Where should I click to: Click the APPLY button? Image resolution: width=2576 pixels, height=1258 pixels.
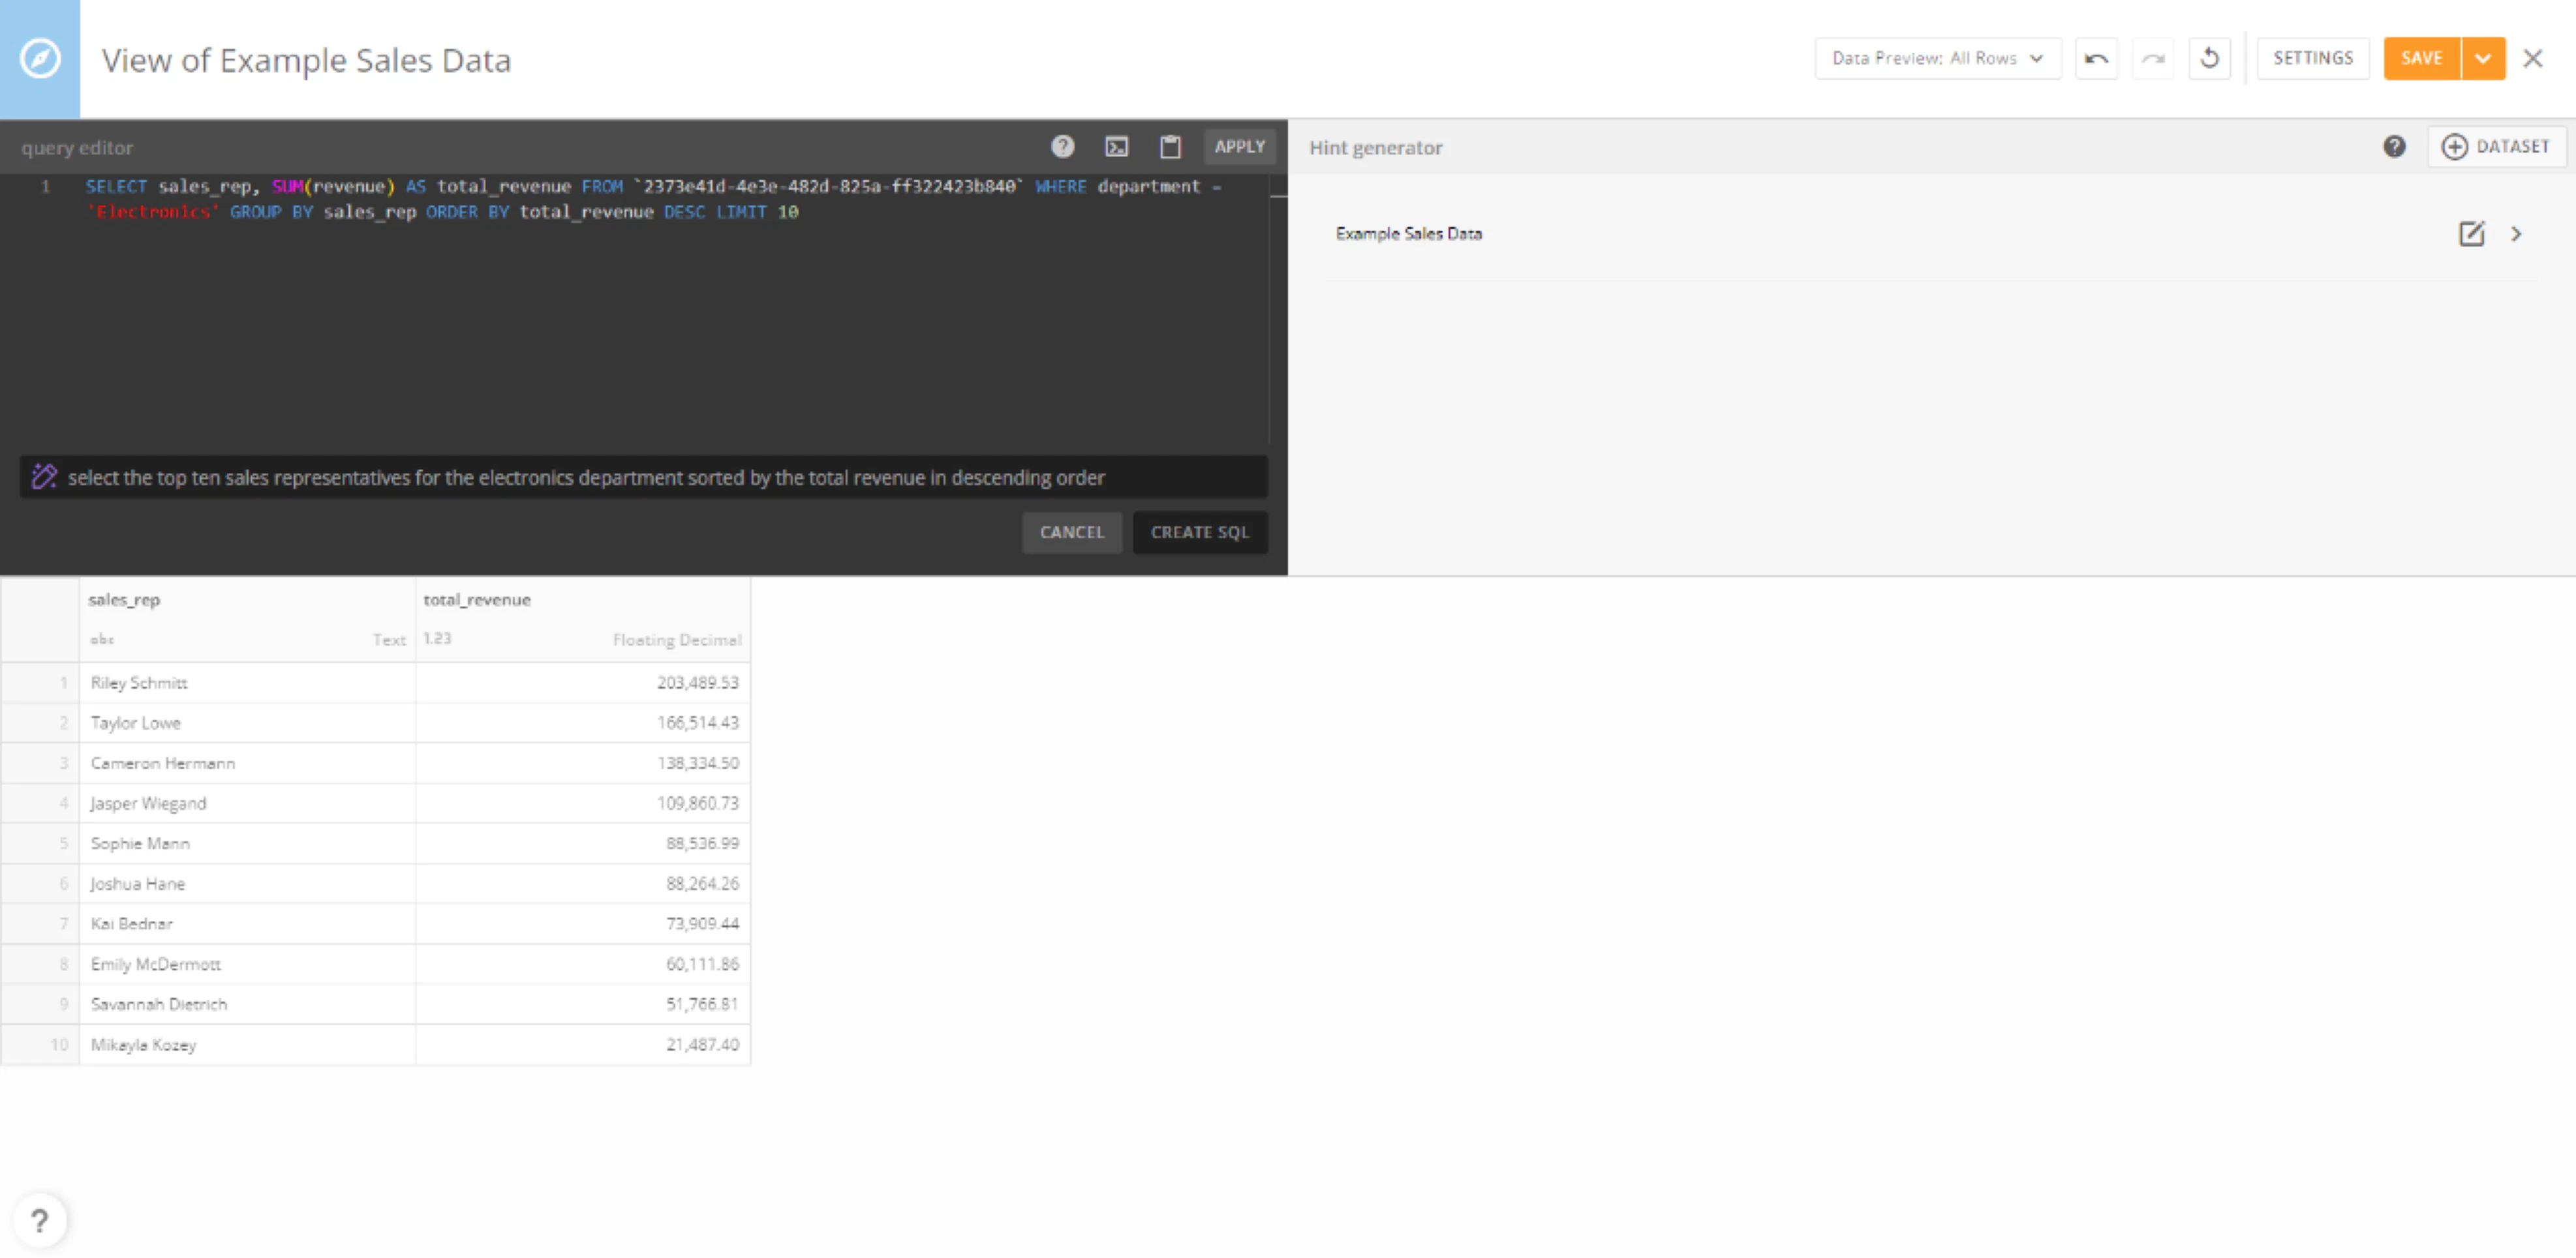(1239, 147)
